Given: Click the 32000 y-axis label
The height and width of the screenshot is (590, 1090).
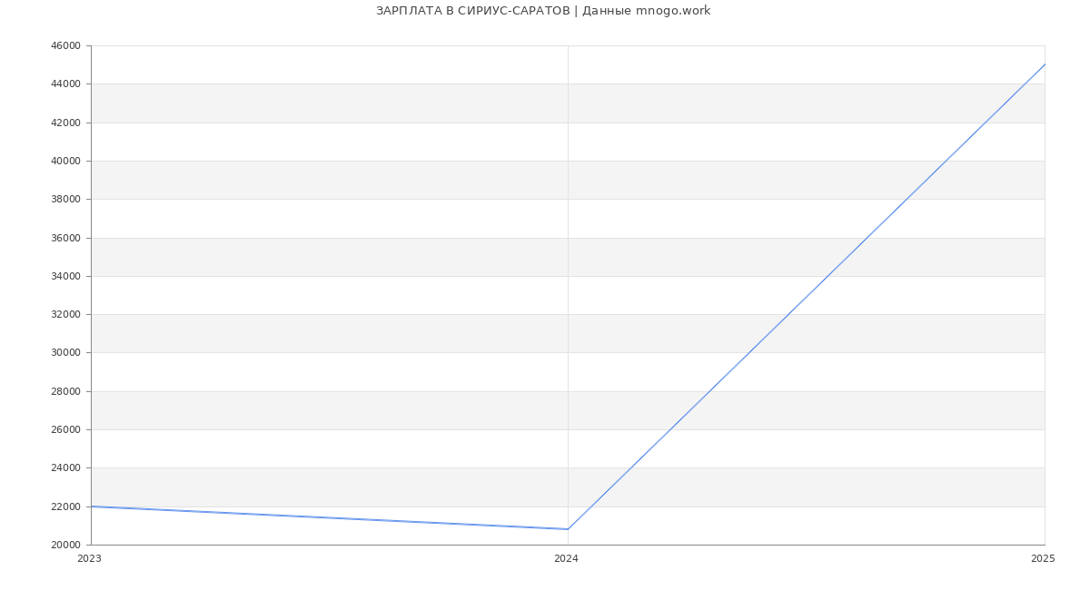Looking at the screenshot, I should (x=65, y=314).
